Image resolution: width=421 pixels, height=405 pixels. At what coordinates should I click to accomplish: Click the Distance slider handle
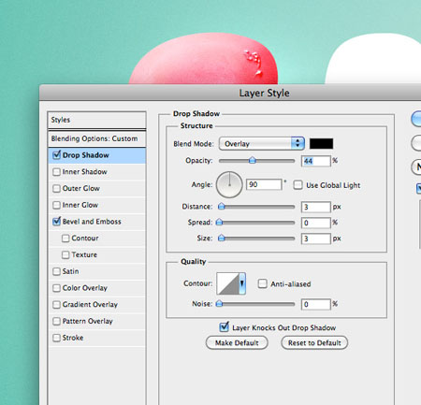click(x=222, y=206)
